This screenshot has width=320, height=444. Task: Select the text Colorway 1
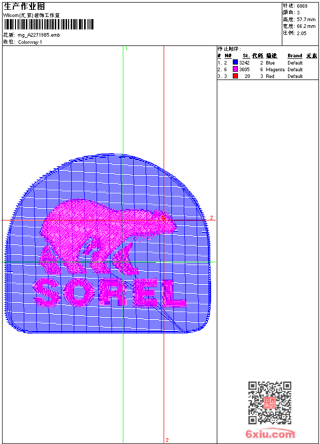coord(30,42)
